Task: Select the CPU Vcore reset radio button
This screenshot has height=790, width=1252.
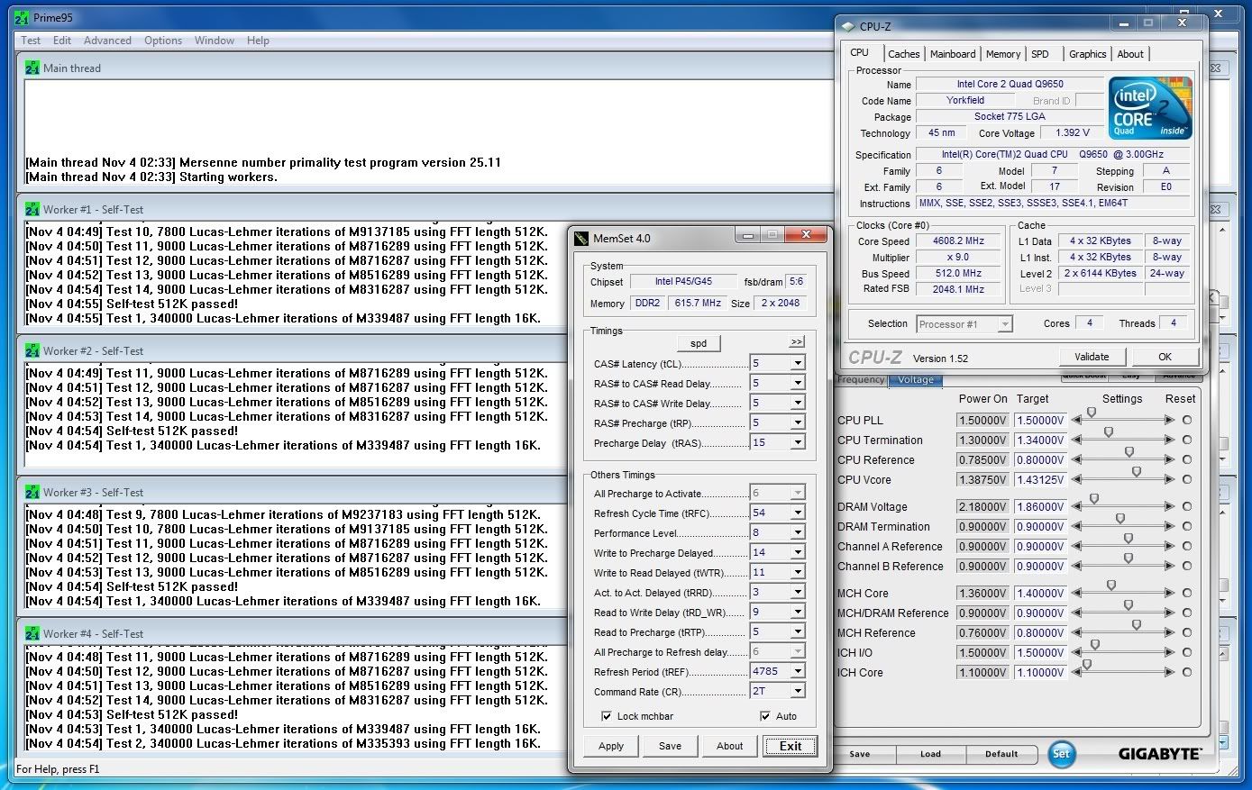Action: [1187, 479]
